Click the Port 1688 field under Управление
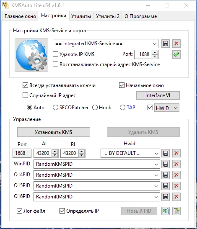 click(22, 153)
